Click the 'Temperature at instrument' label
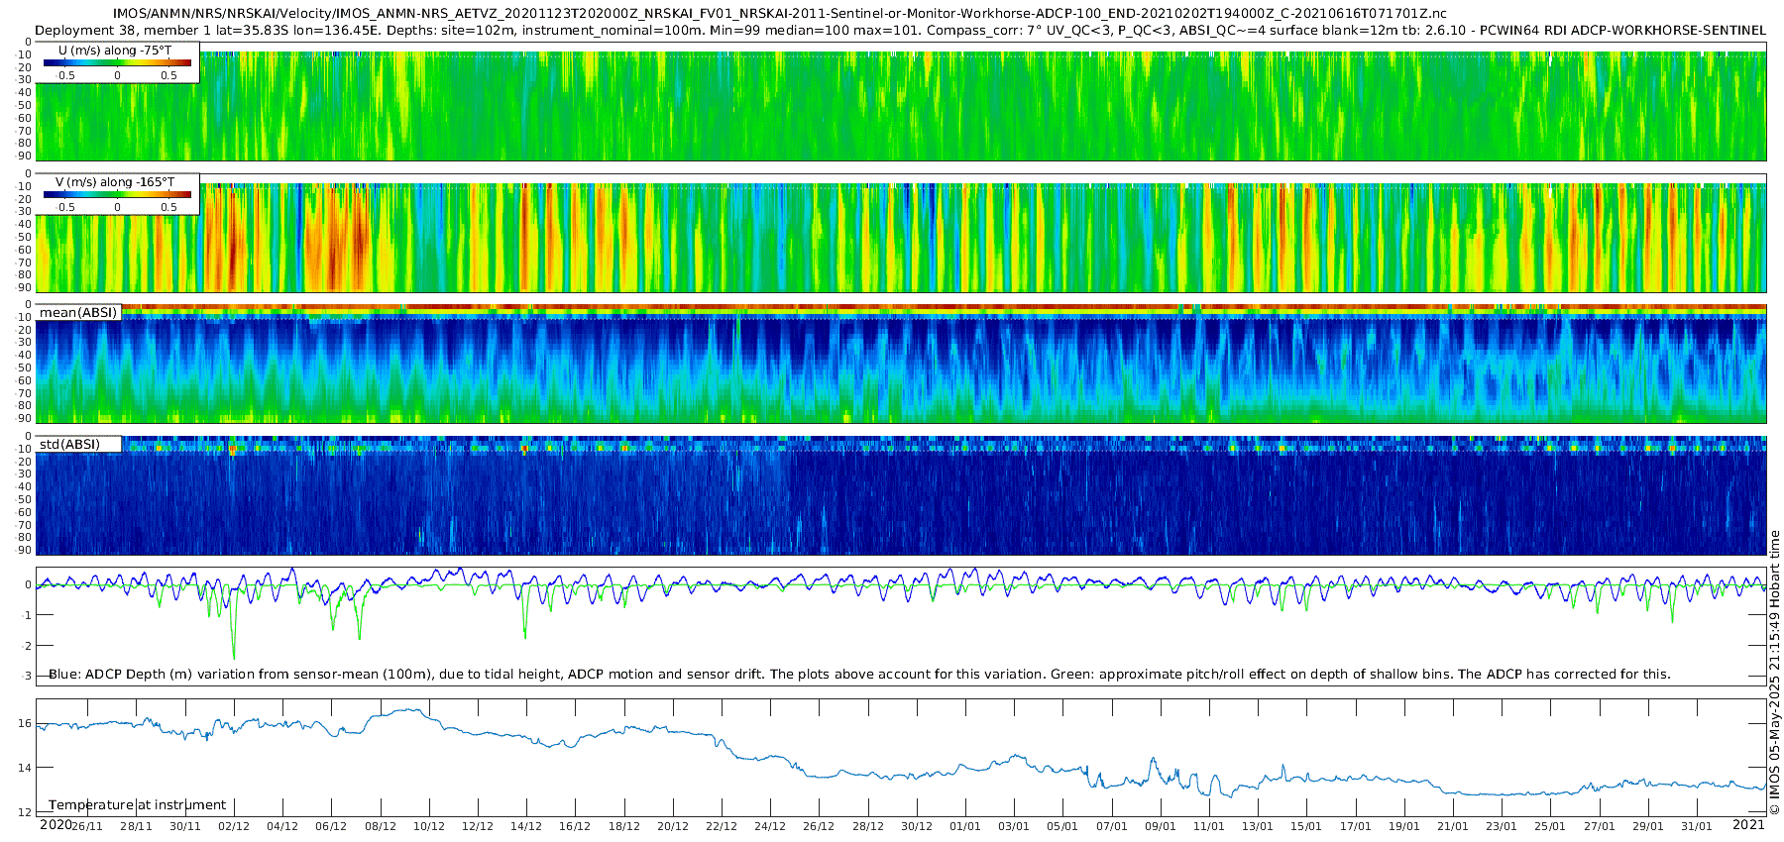The image size is (1784, 842). point(137,805)
